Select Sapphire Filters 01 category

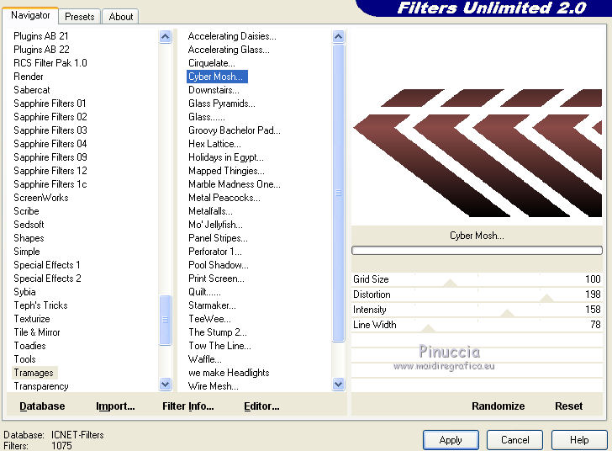(x=50, y=103)
